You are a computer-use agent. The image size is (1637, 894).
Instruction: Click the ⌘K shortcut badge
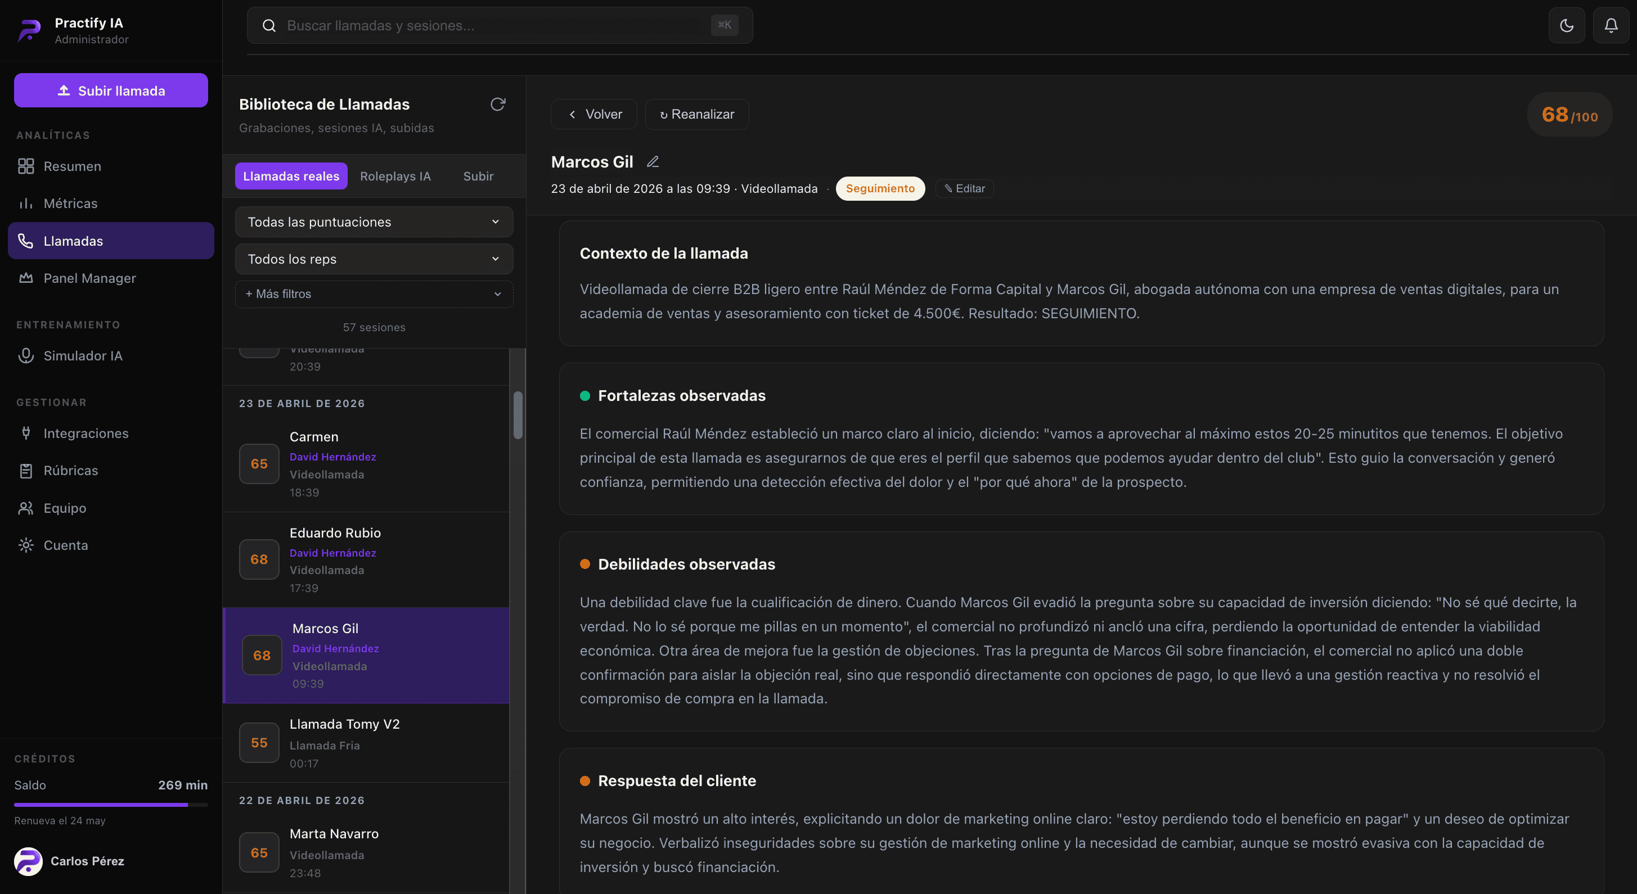click(725, 25)
